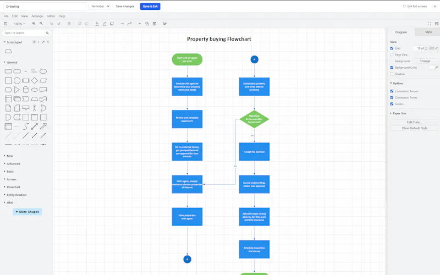Open the Extras menu
Viewport: 440px width, 275px height.
[x=51, y=16]
